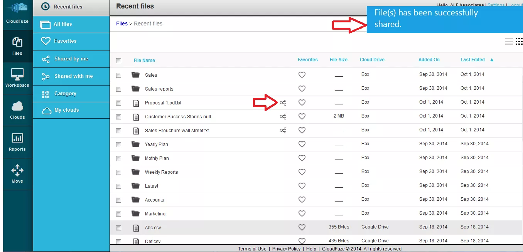Open Favorites in the side menu
The width and height of the screenshot is (523, 252).
coord(71,41)
